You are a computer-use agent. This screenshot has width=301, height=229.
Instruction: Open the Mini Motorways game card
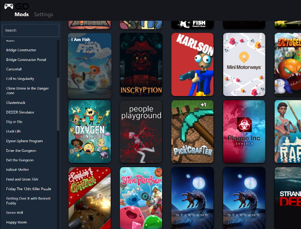tap(244, 65)
